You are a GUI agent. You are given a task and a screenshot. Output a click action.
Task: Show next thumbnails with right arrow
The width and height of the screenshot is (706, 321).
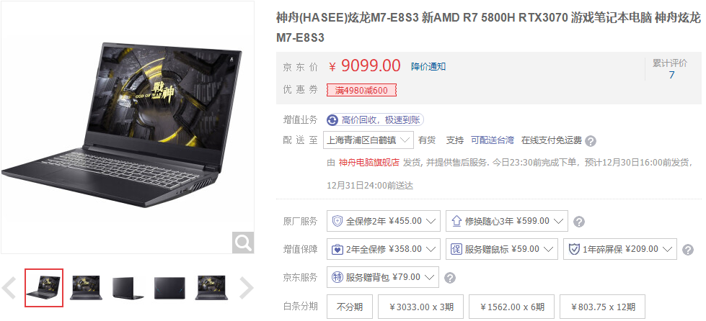pos(246,288)
